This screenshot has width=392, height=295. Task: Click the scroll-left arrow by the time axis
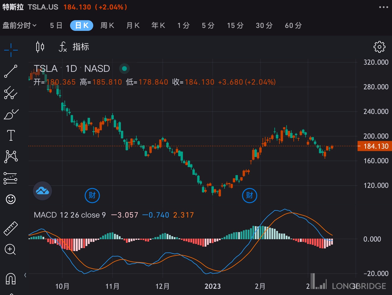click(25, 275)
